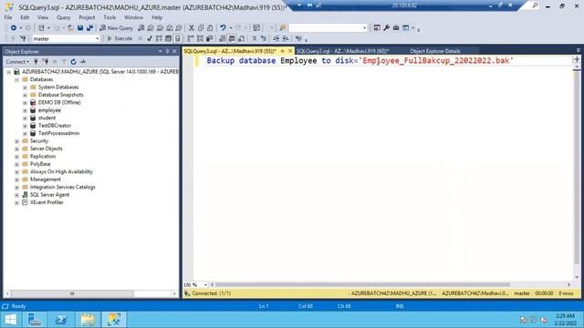
Task: Expand the Security folder node
Action: click(16, 141)
